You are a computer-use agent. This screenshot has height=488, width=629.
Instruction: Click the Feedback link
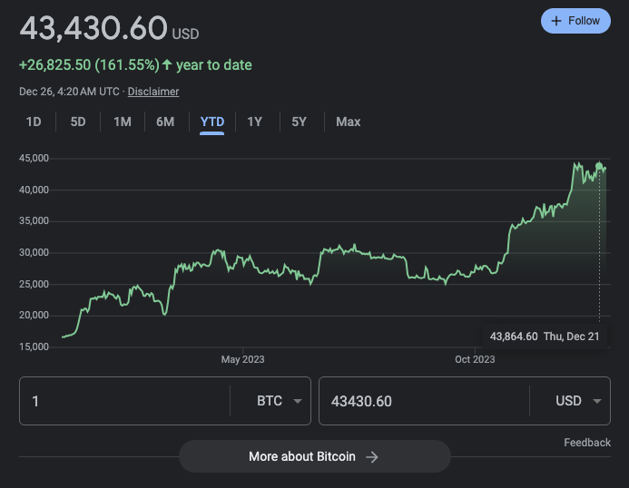click(587, 443)
